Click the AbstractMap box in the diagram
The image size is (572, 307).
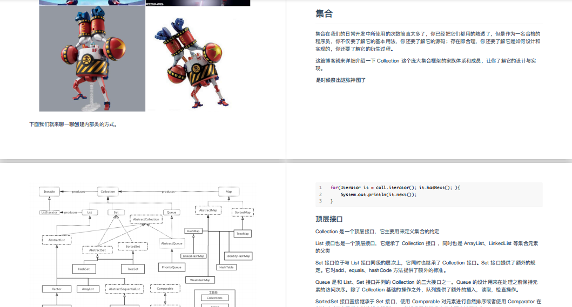[208, 210]
